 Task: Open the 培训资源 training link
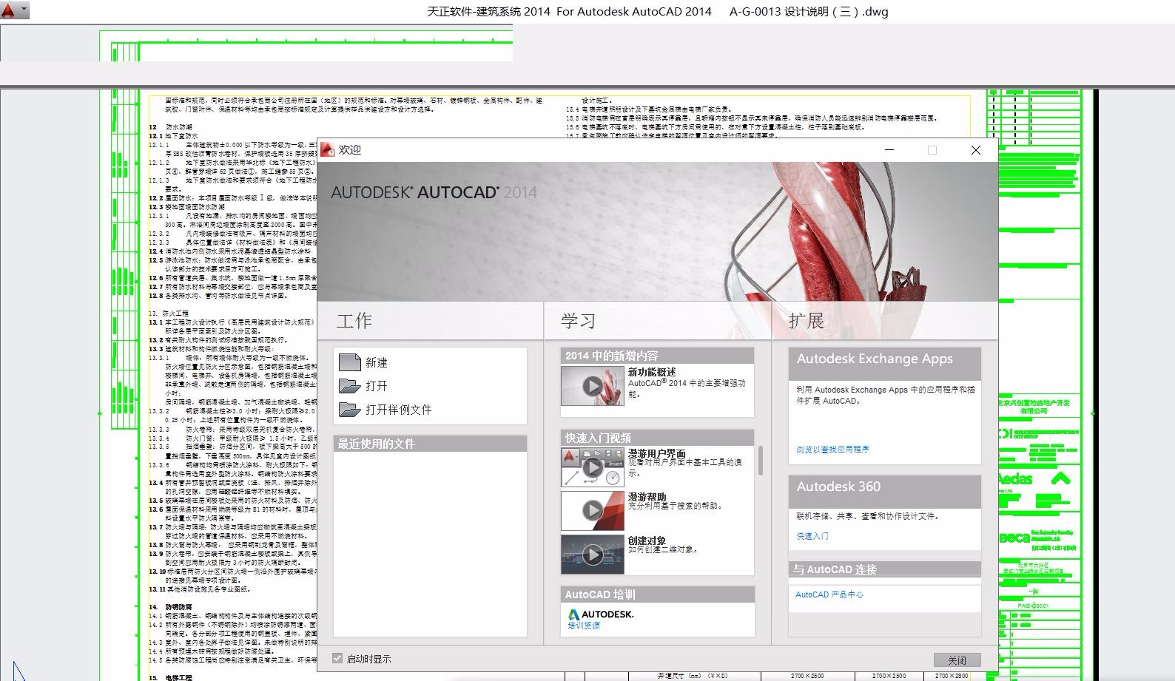coord(584,626)
